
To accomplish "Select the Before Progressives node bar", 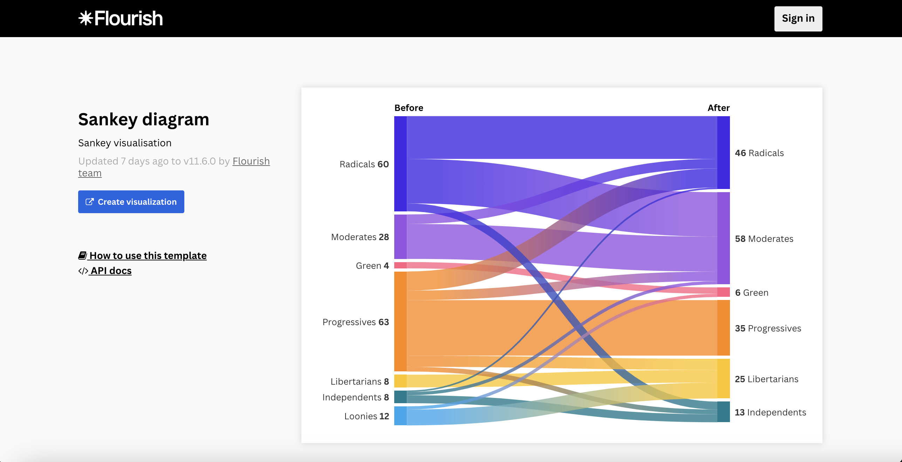I will (400, 321).
